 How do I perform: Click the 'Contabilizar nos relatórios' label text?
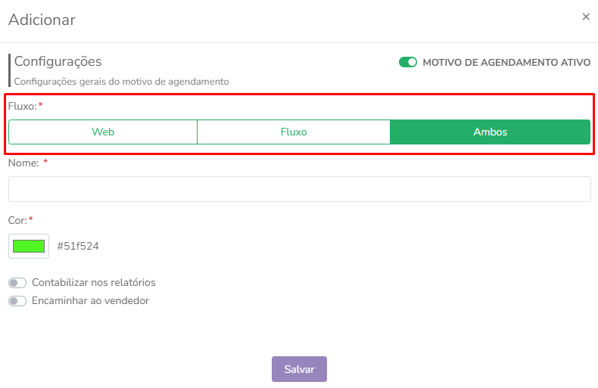pos(93,282)
